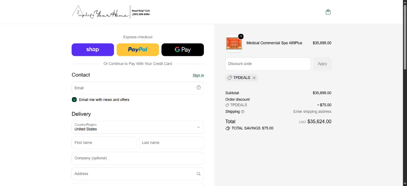407x186 pixels.
Task: Focus the Address field
Action: 138,173
